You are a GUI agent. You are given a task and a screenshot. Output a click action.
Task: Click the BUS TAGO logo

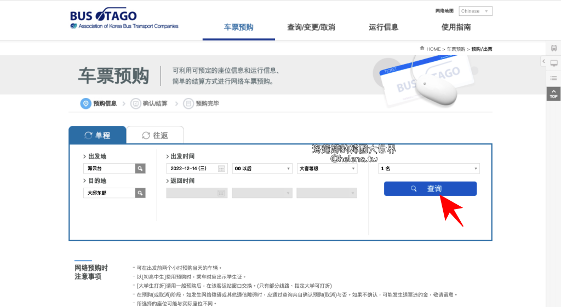[124, 18]
